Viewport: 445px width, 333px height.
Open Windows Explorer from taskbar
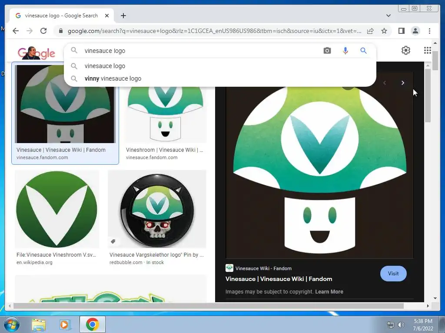click(x=39, y=324)
